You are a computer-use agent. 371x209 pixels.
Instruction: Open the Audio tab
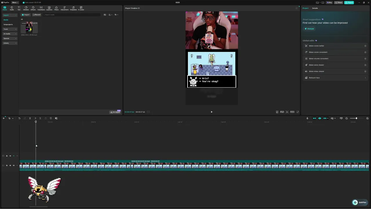tap(12, 8)
